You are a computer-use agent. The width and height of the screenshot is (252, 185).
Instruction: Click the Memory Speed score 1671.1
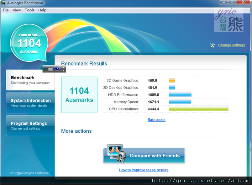pos(154,102)
